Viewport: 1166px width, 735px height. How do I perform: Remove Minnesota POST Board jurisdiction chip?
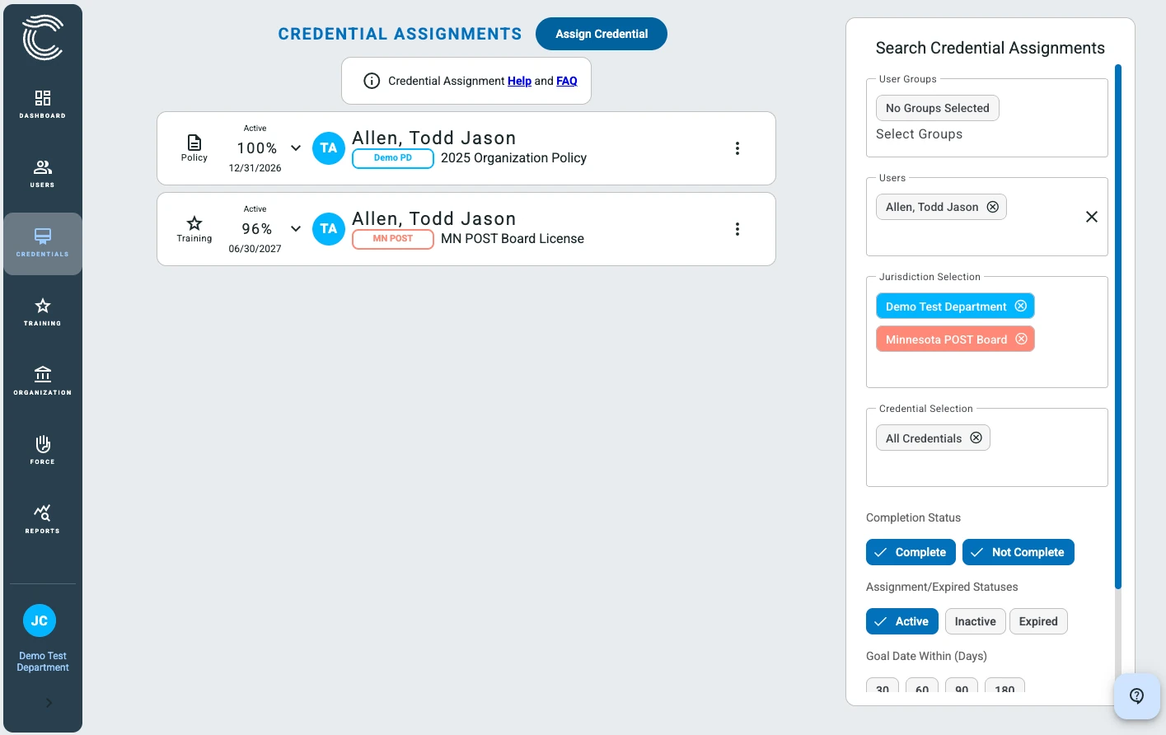click(1022, 339)
